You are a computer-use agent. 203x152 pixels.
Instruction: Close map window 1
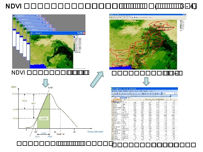pyautogui.click(x=40, y=16)
